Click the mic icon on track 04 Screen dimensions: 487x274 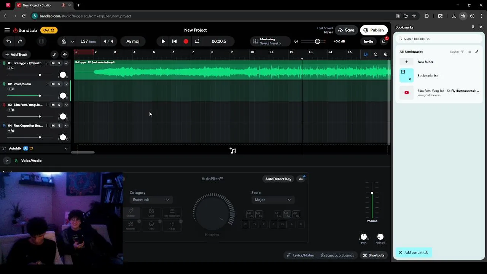(4, 126)
